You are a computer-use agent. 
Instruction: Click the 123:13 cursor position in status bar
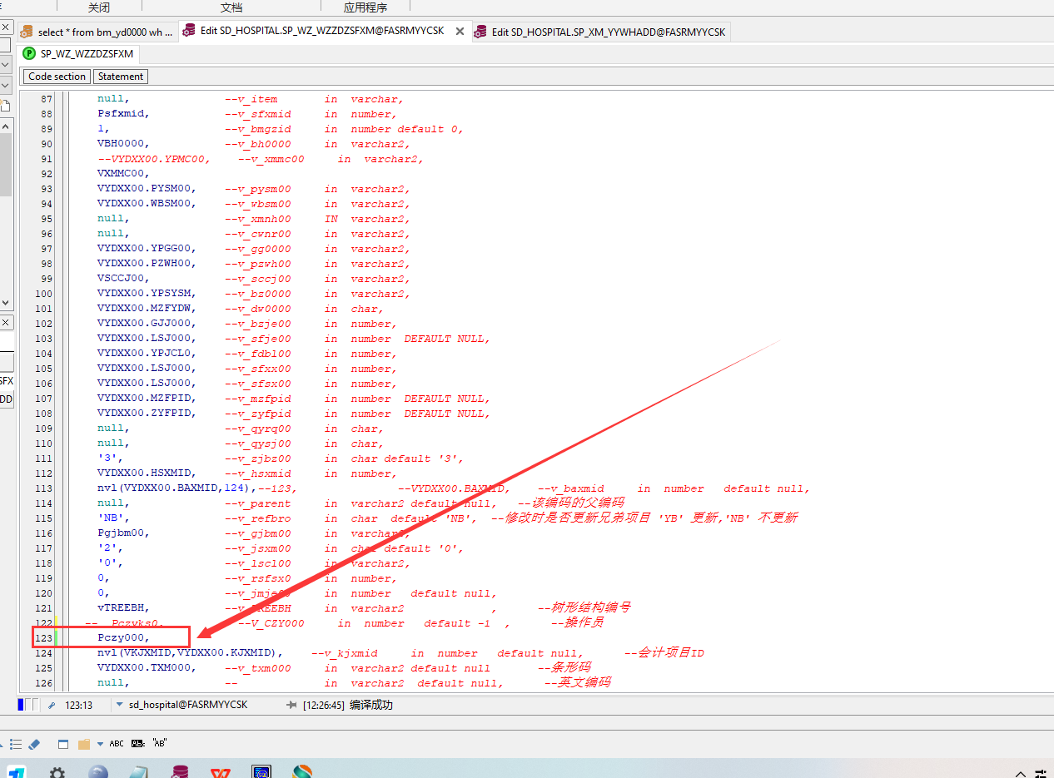coord(78,705)
